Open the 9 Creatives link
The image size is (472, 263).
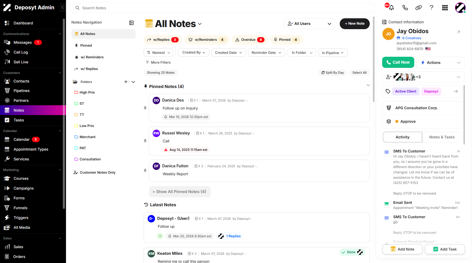tap(411, 38)
